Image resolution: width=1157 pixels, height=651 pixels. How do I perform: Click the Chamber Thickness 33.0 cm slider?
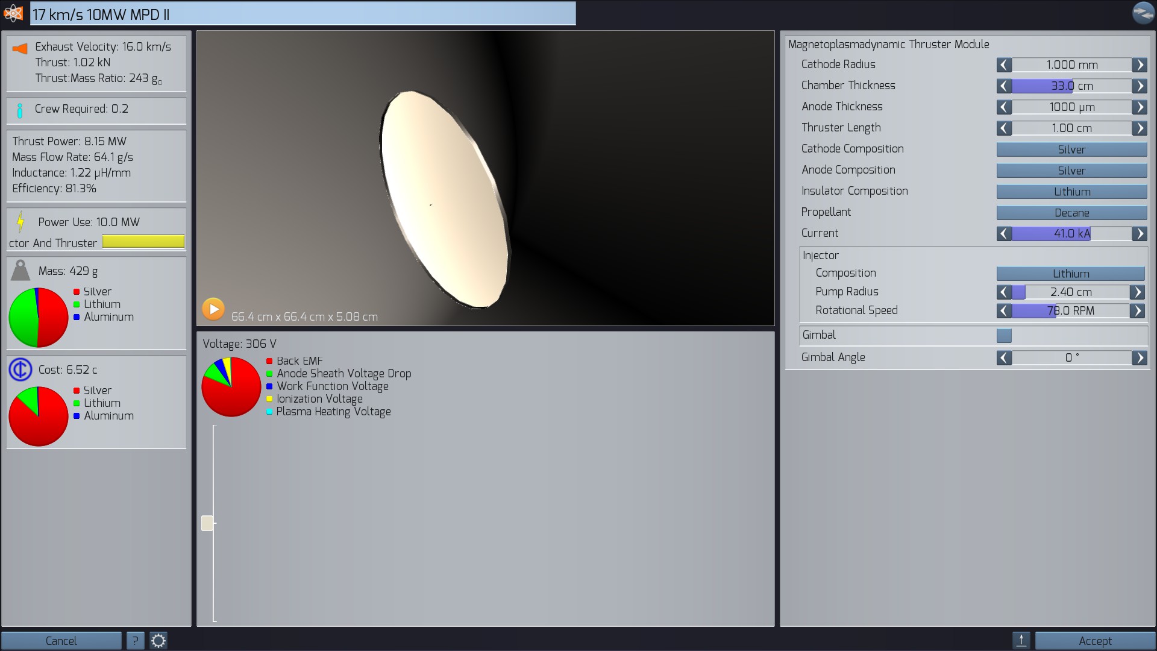1071,86
